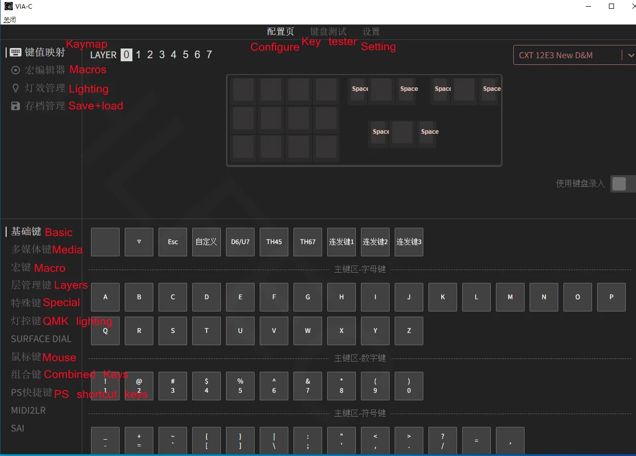Screen dimensions: 636x456
Task: Open the macro editor via its circle icon
Action: [15, 70]
